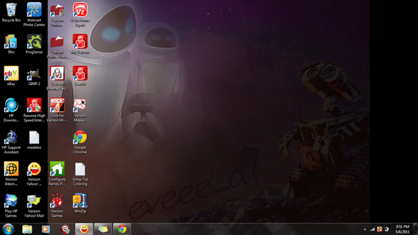Select the Verizon Games dice icon

coord(57,201)
